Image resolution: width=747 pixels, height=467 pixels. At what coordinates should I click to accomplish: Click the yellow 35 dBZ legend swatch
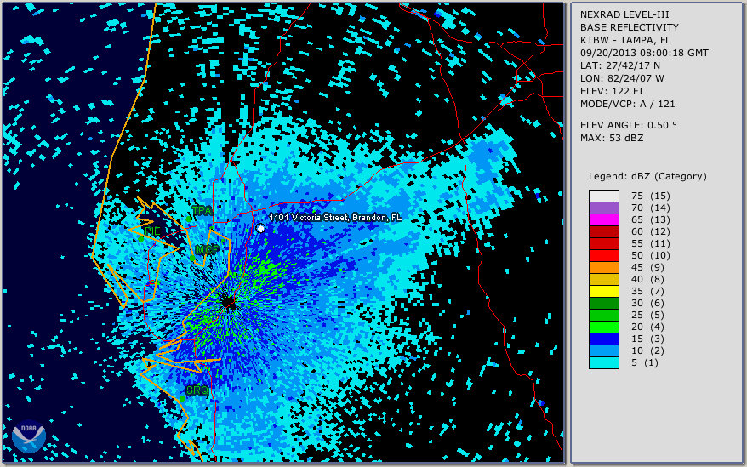pyautogui.click(x=603, y=291)
